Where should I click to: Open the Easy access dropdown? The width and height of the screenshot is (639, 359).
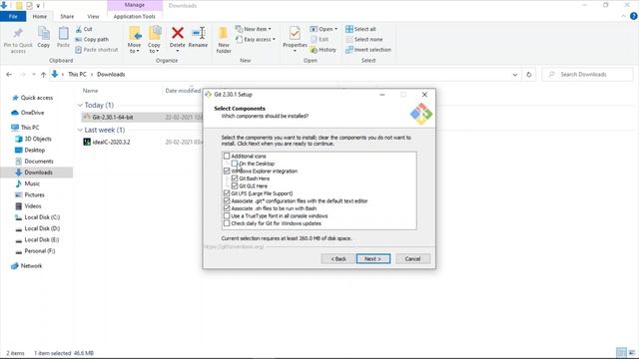[x=256, y=40]
